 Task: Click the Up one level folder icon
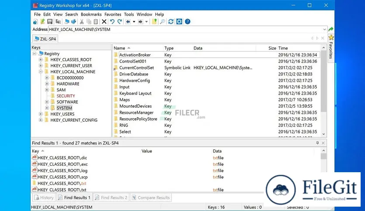[x=154, y=22]
